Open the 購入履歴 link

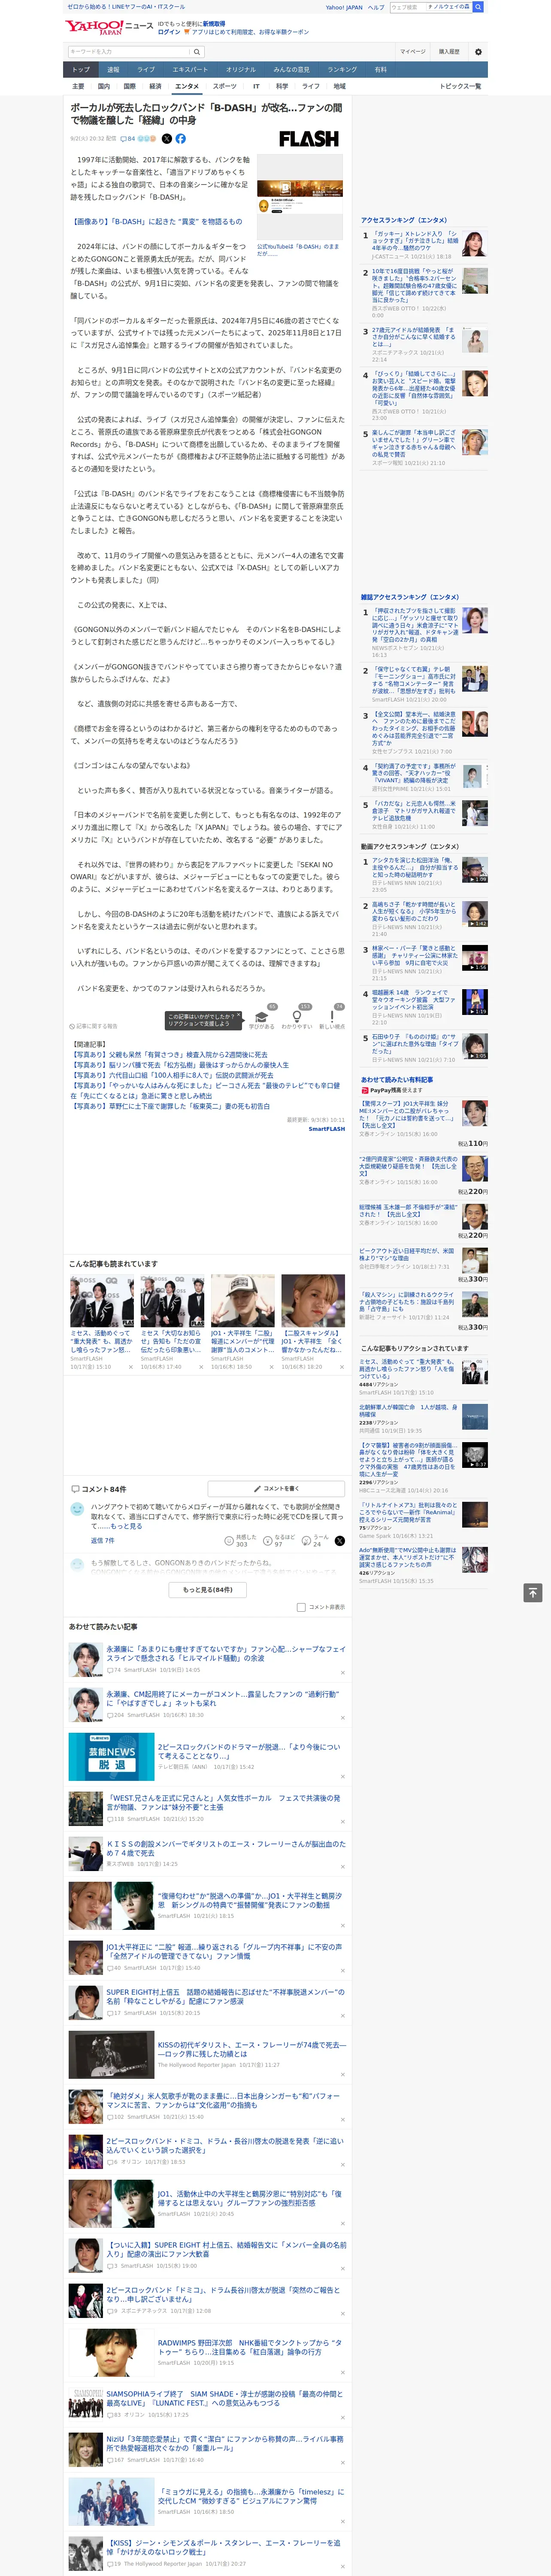pos(449,52)
